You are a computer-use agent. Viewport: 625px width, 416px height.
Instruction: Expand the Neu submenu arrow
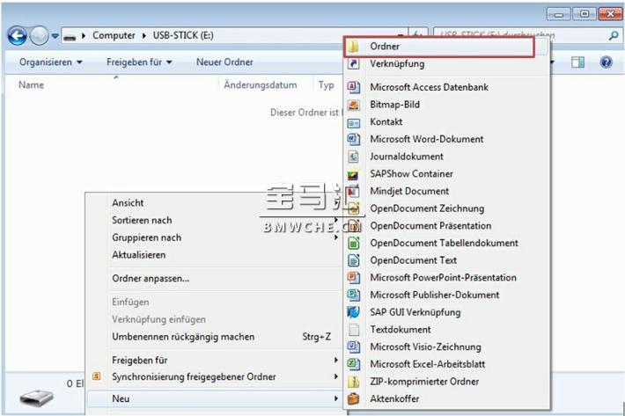(x=336, y=398)
